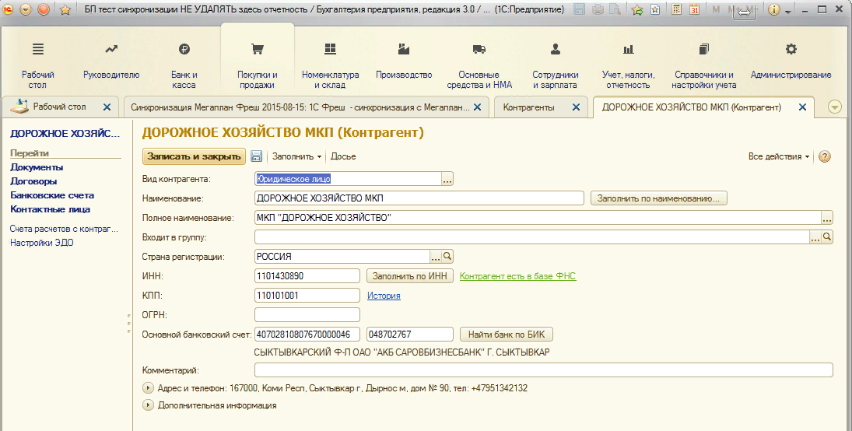Open the История link next to КПП

coord(384,296)
